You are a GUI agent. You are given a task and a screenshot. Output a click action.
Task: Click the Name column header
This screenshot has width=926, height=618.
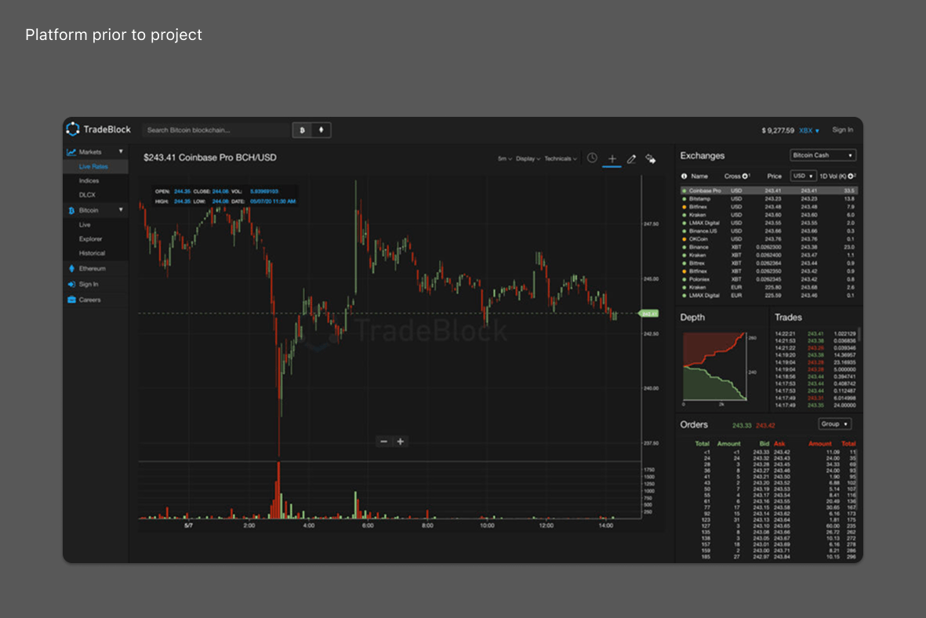click(x=699, y=176)
